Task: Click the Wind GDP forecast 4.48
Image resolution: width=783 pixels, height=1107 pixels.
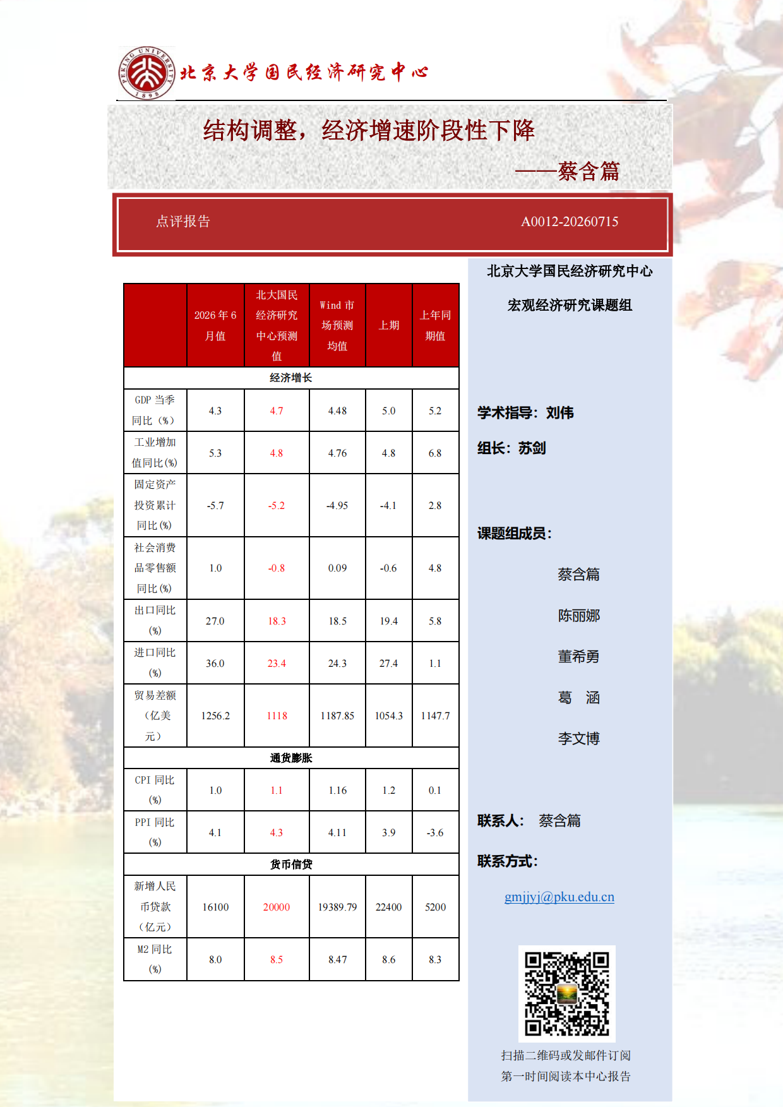Action: (x=337, y=410)
